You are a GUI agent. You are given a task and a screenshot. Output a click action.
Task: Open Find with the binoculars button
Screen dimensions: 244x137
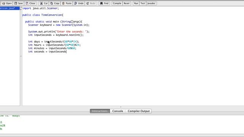coord(104,3)
